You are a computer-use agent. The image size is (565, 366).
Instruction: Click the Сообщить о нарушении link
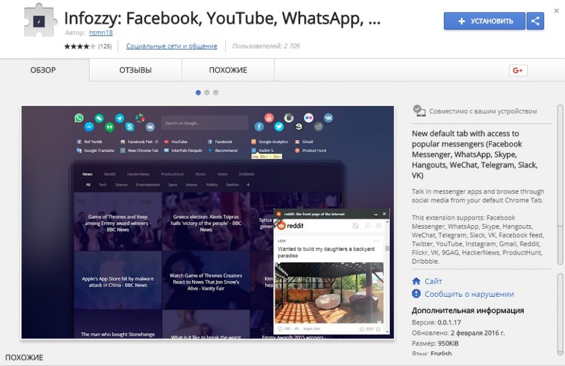pos(469,294)
